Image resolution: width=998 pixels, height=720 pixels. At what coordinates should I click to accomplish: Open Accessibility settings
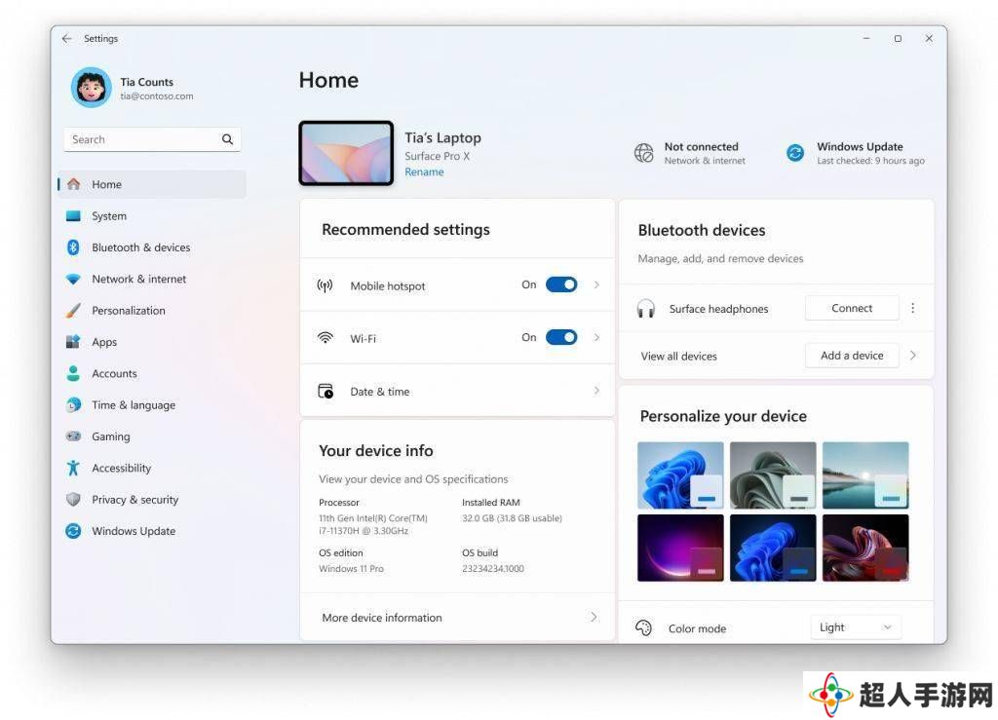tap(152, 468)
